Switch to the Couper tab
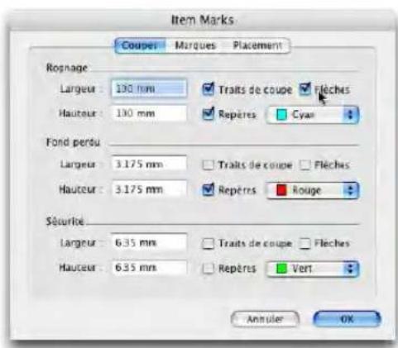 pos(140,45)
